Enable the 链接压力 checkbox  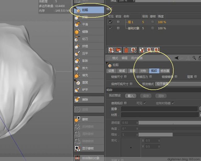(x=151, y=77)
